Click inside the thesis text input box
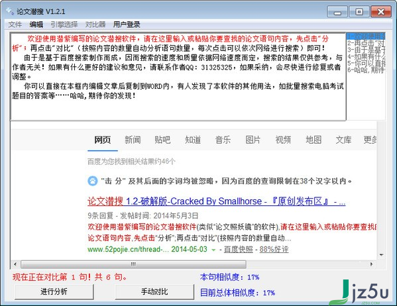 pyautogui.click(x=178, y=76)
